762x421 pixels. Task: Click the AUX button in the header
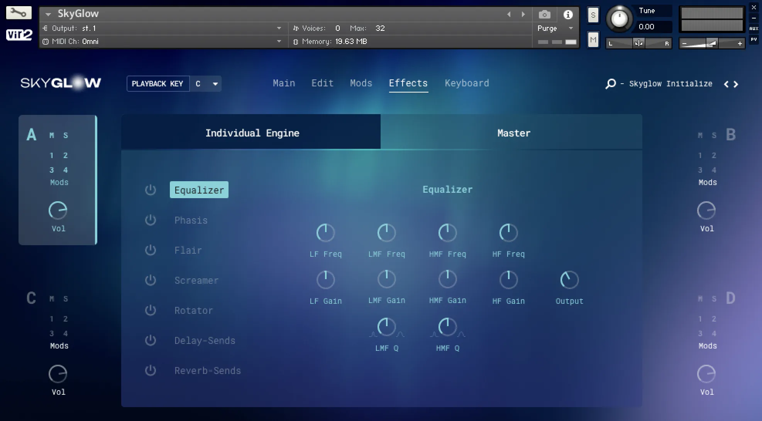754,28
